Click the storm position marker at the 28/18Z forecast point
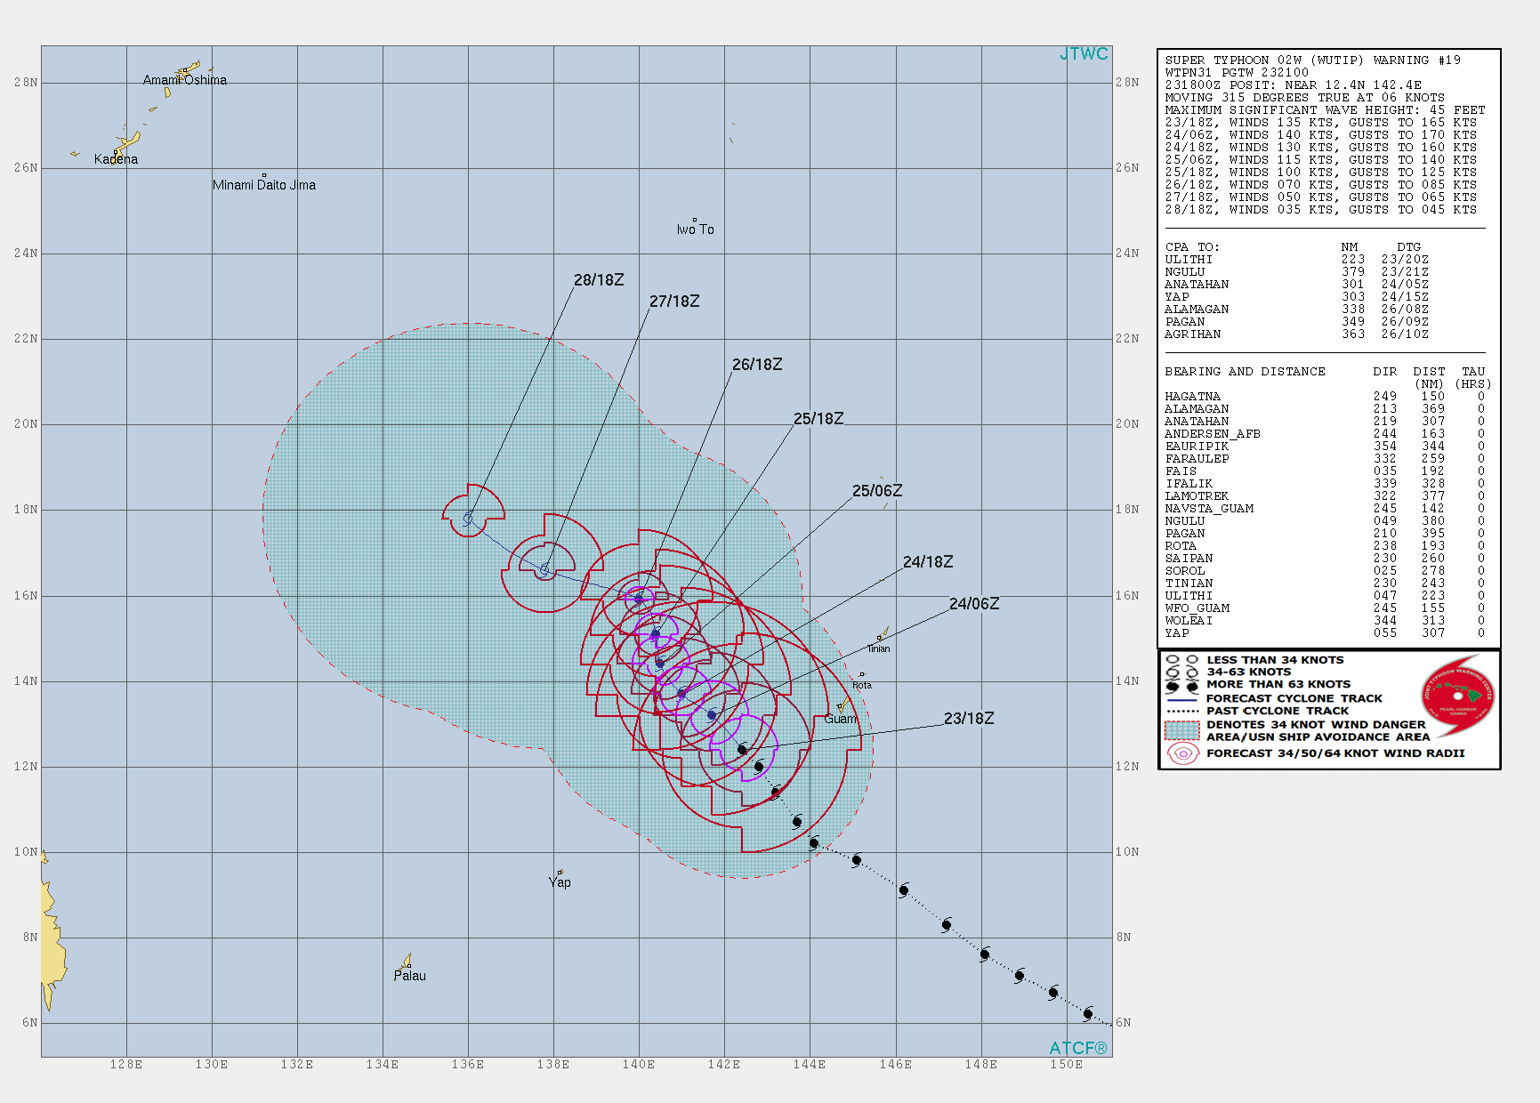 (x=468, y=518)
